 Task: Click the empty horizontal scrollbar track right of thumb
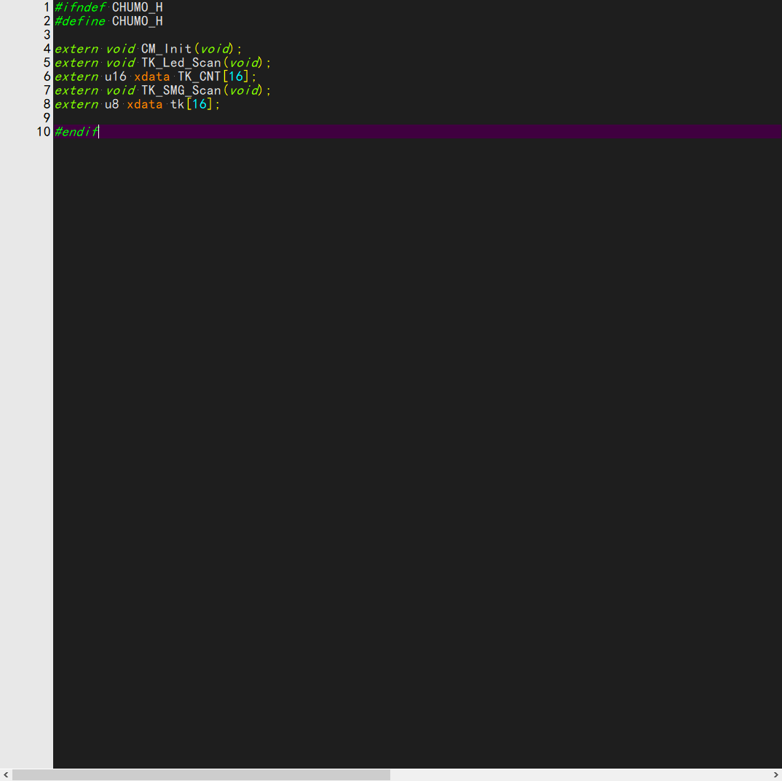(582, 775)
